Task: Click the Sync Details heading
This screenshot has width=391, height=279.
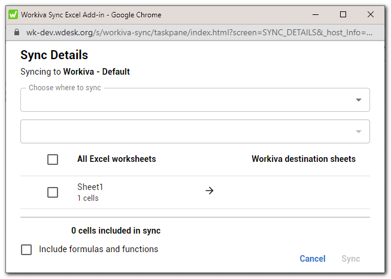Action: [x=54, y=55]
